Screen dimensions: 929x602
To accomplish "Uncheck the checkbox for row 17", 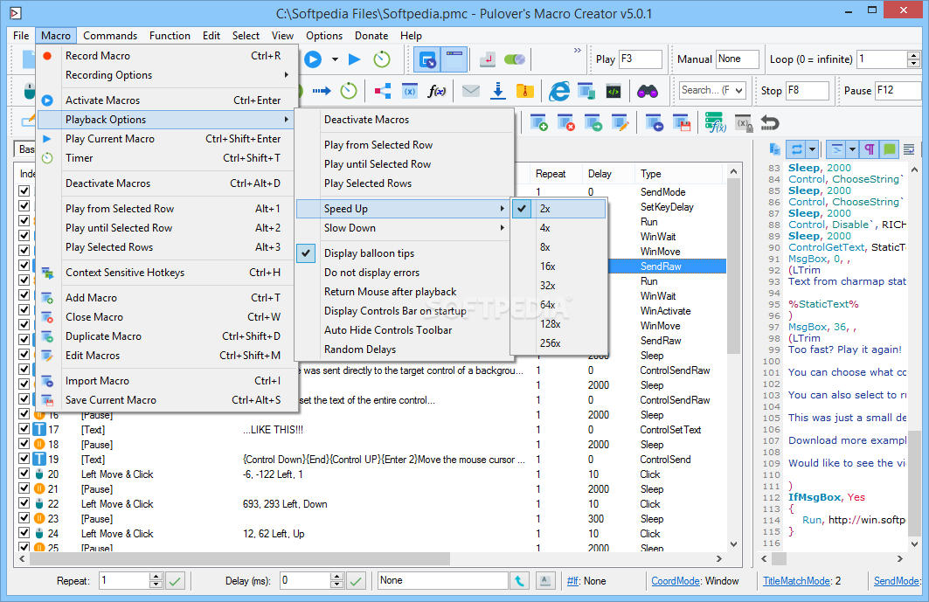I will [x=24, y=428].
